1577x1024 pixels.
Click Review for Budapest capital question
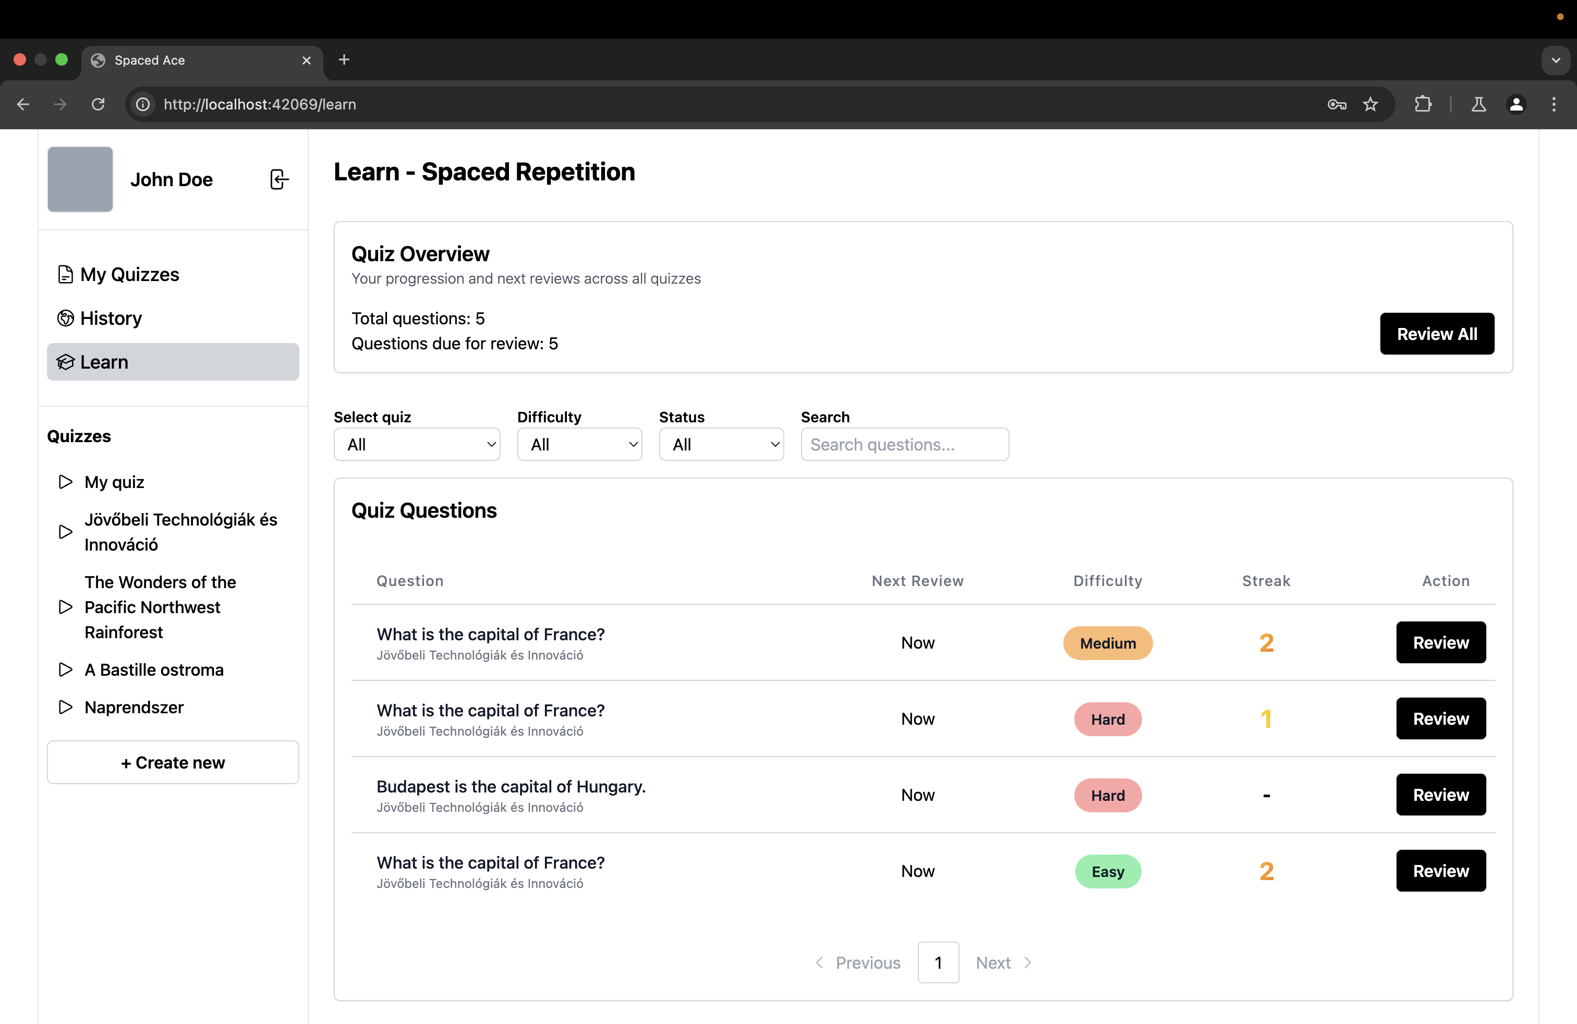point(1440,794)
